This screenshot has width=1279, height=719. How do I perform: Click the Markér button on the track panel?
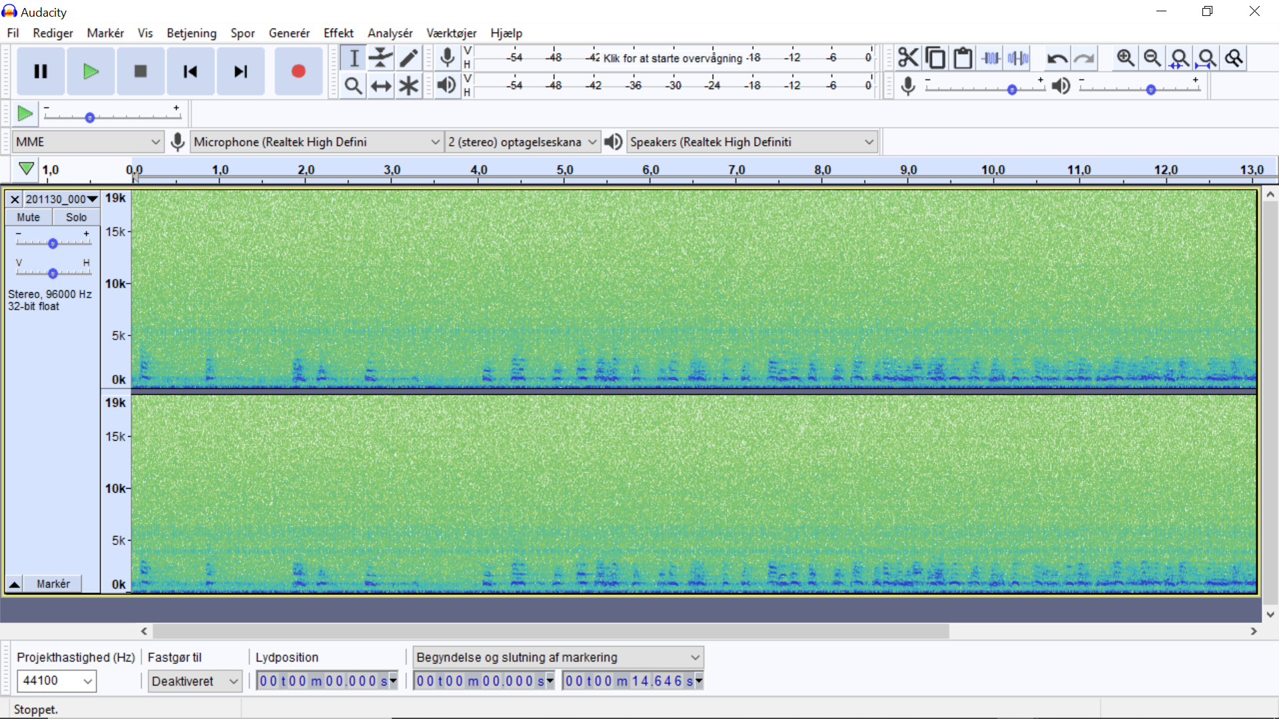pyautogui.click(x=53, y=584)
